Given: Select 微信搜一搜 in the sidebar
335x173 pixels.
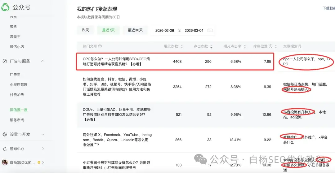Looking at the screenshot, I should (19, 110).
